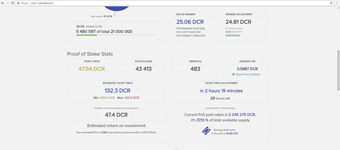Click the '5 480 597 of total 21 000 000' text

[x=104, y=31]
